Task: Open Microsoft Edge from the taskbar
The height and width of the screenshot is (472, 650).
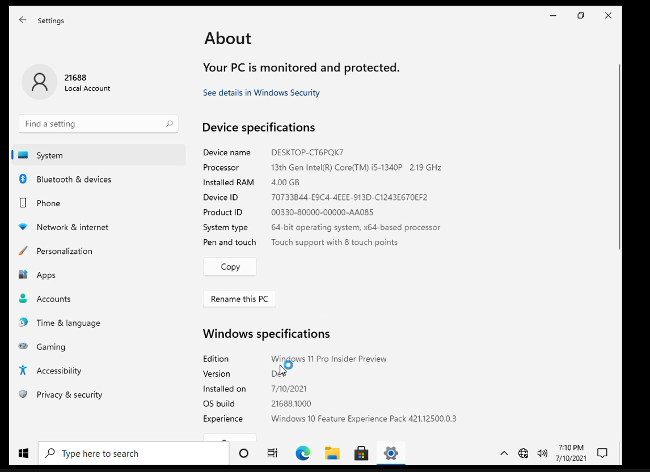Action: tap(303, 453)
